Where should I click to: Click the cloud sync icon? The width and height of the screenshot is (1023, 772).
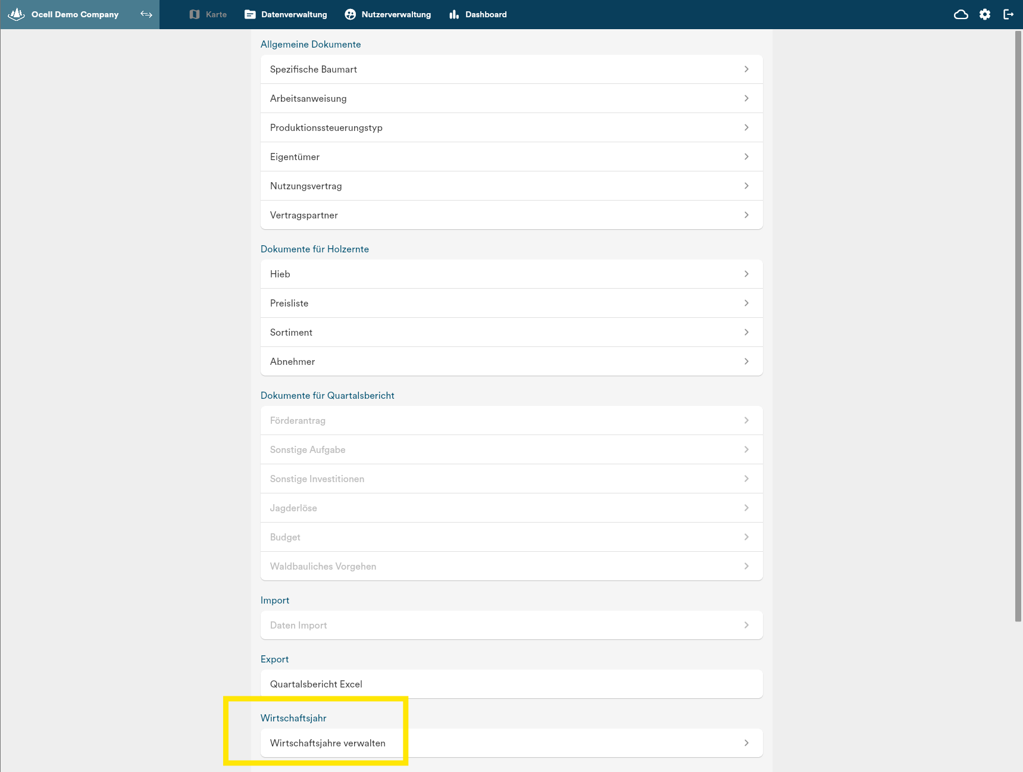[961, 14]
